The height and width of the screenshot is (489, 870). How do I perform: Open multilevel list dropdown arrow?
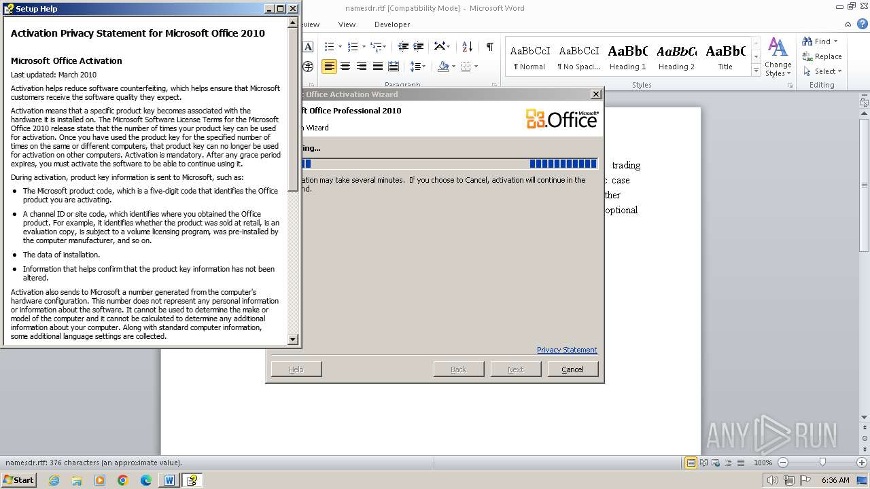pos(385,46)
